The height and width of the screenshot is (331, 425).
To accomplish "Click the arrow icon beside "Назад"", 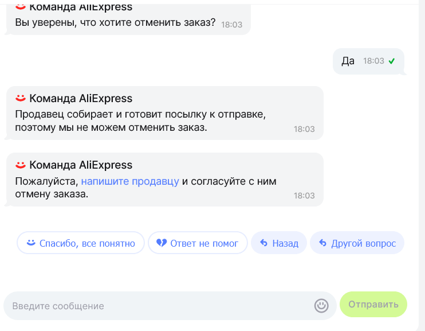I will point(264,243).
